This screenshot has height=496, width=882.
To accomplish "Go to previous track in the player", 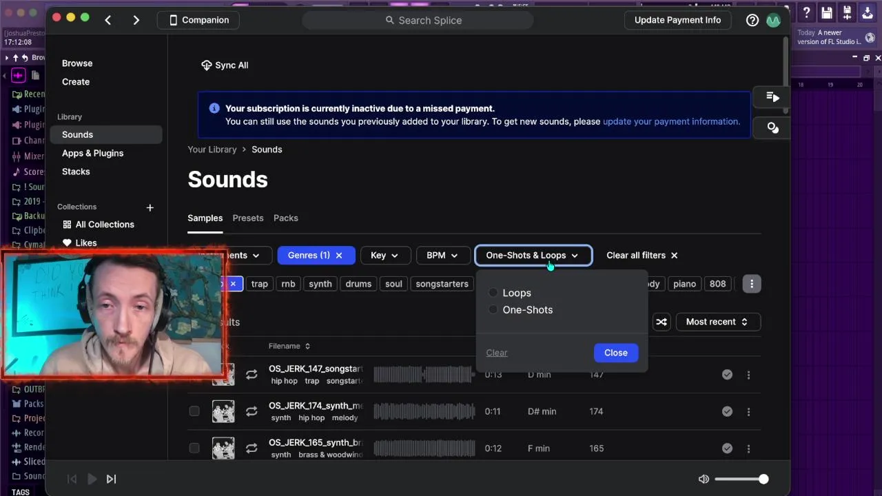I will (72, 479).
